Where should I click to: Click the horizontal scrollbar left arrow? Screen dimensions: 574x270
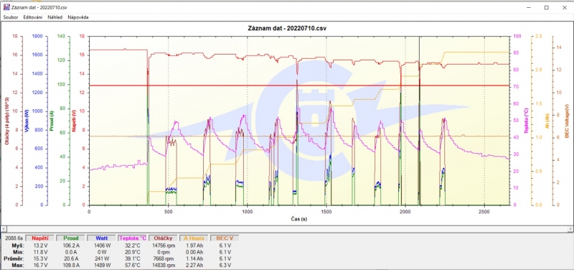pyautogui.click(x=4, y=229)
